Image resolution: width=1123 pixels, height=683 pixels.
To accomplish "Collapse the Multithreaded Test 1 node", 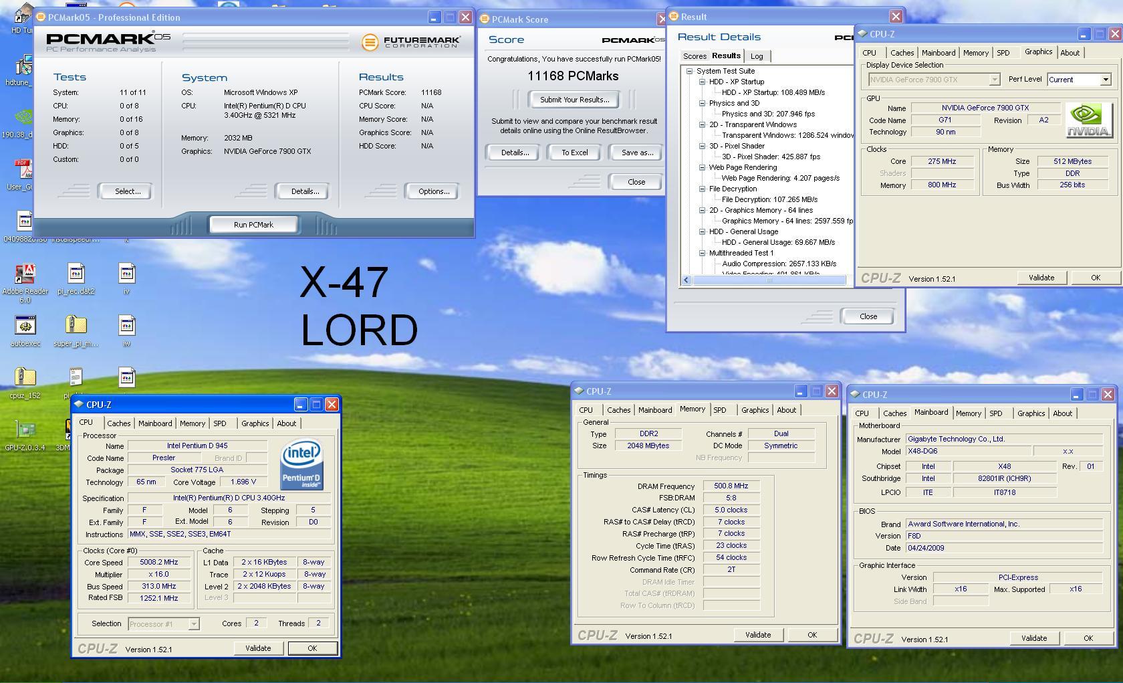I will 702,253.
